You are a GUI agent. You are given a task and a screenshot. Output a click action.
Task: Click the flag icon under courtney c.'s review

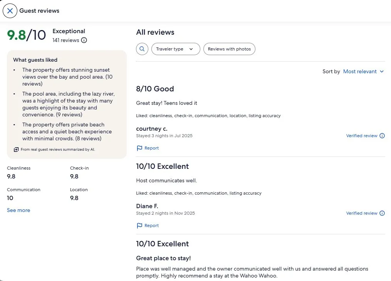pyautogui.click(x=139, y=148)
